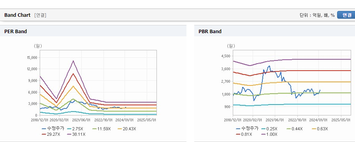
Task: Toggle the PBR 수정주가 legend entry
Action: pos(247,129)
